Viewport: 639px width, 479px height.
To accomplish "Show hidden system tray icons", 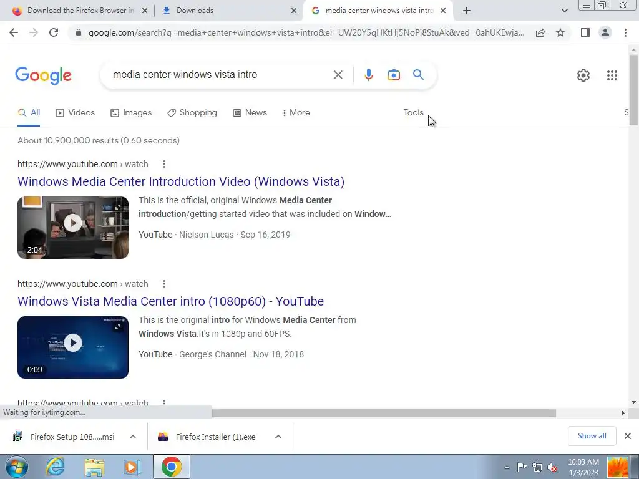I will coord(507,467).
